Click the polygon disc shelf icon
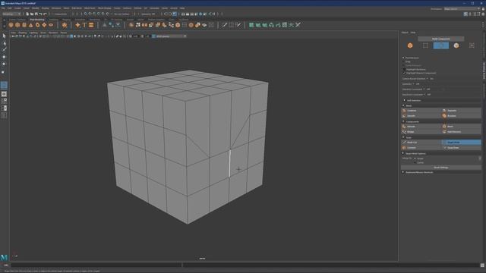 51,25
